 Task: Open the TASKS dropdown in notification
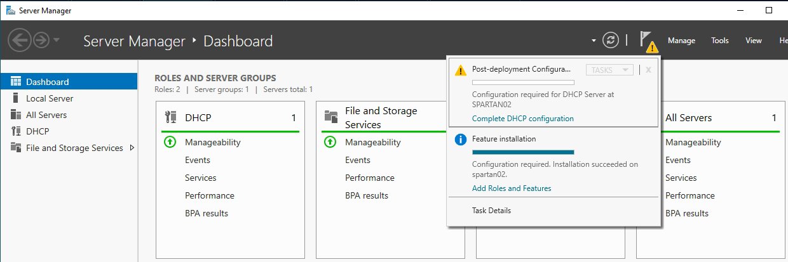[609, 70]
